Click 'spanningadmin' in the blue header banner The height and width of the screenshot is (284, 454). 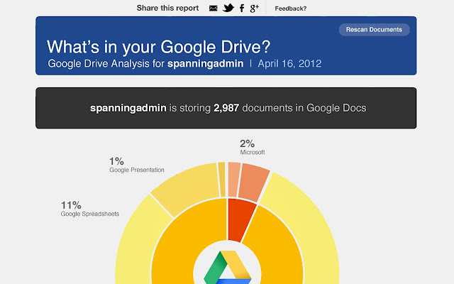click(205, 63)
